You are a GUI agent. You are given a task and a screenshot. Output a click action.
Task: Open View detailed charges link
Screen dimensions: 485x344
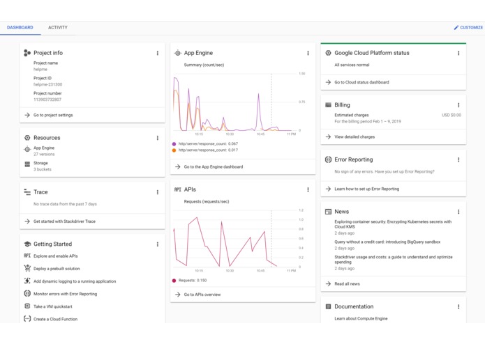pyautogui.click(x=355, y=136)
